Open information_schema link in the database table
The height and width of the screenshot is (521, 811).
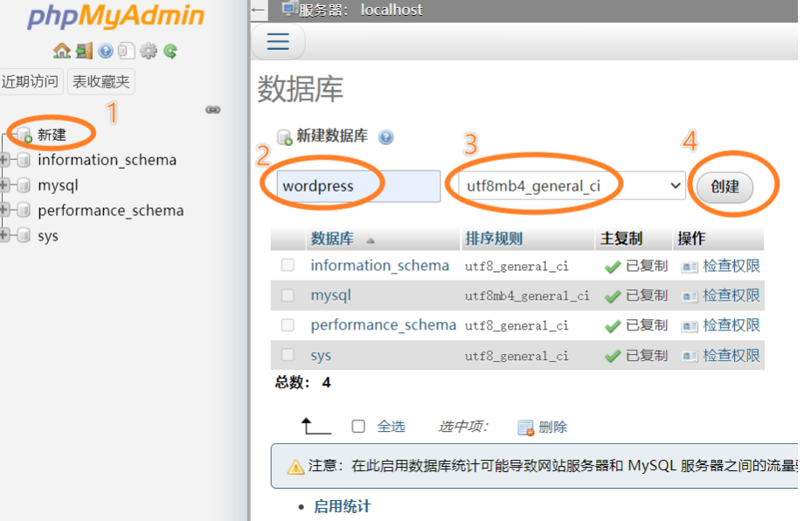tap(379, 266)
